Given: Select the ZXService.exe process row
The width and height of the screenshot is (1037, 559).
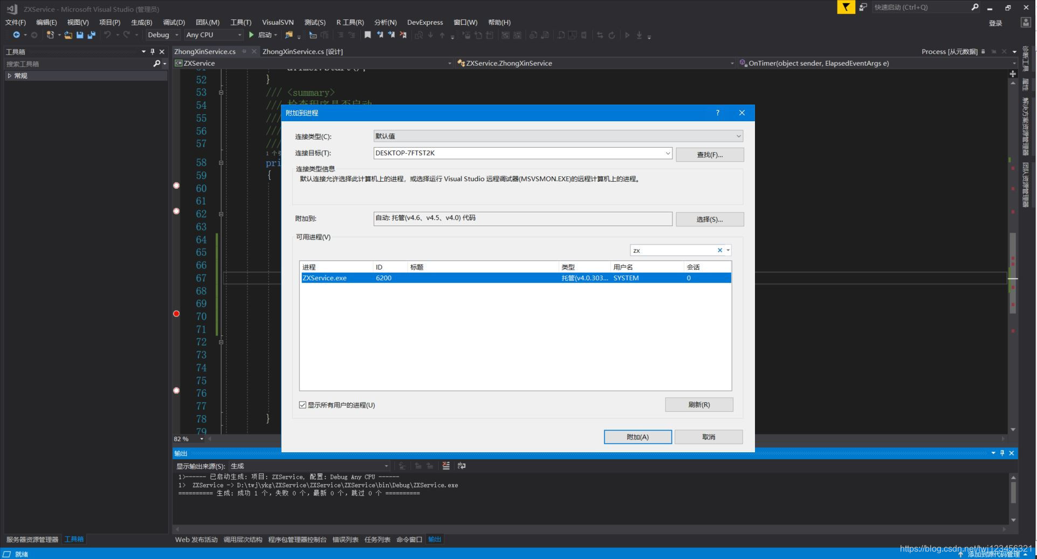Looking at the screenshot, I should pyautogui.click(x=516, y=278).
